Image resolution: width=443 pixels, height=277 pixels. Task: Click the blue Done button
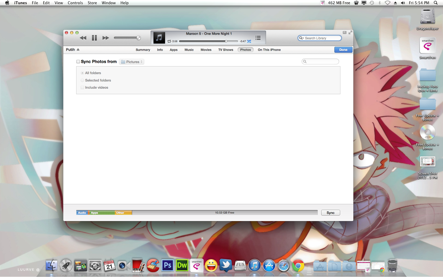343,50
